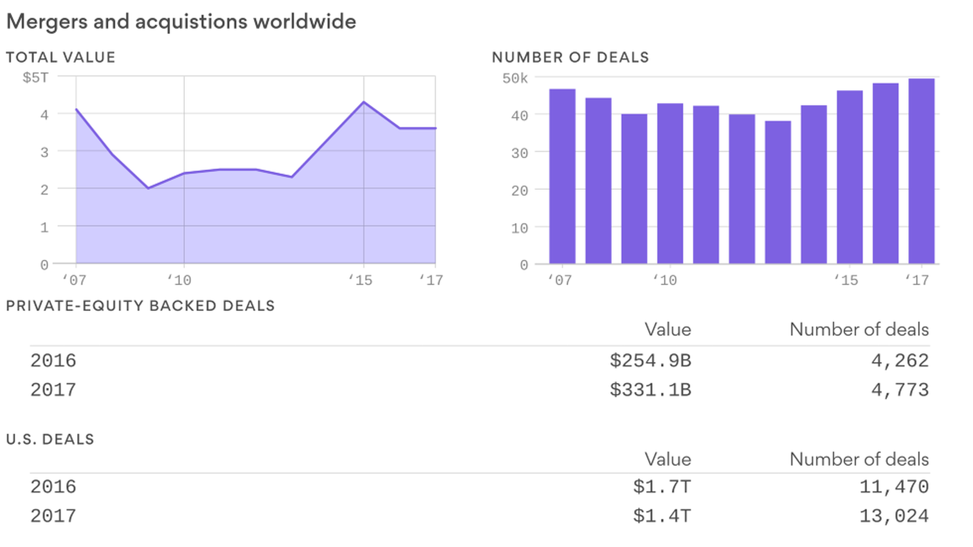Click the $331.1B value cell
Screen dimensions: 973x547
(650, 390)
